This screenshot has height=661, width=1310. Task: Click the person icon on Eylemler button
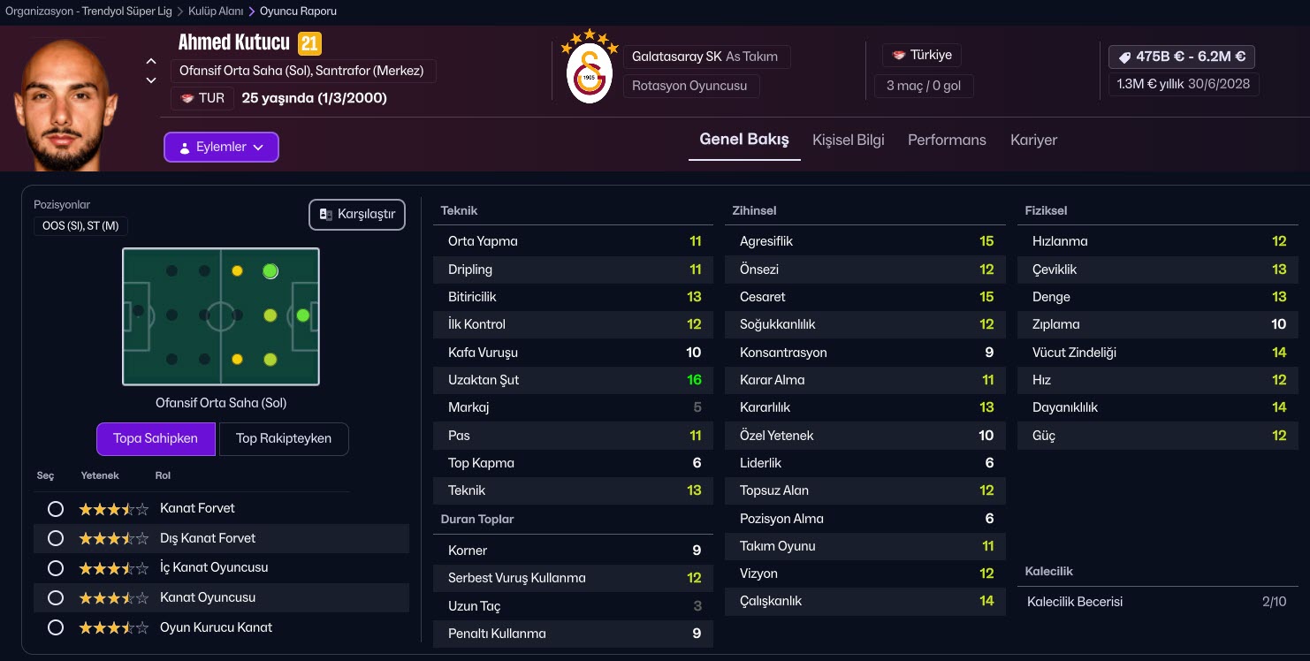tap(185, 148)
